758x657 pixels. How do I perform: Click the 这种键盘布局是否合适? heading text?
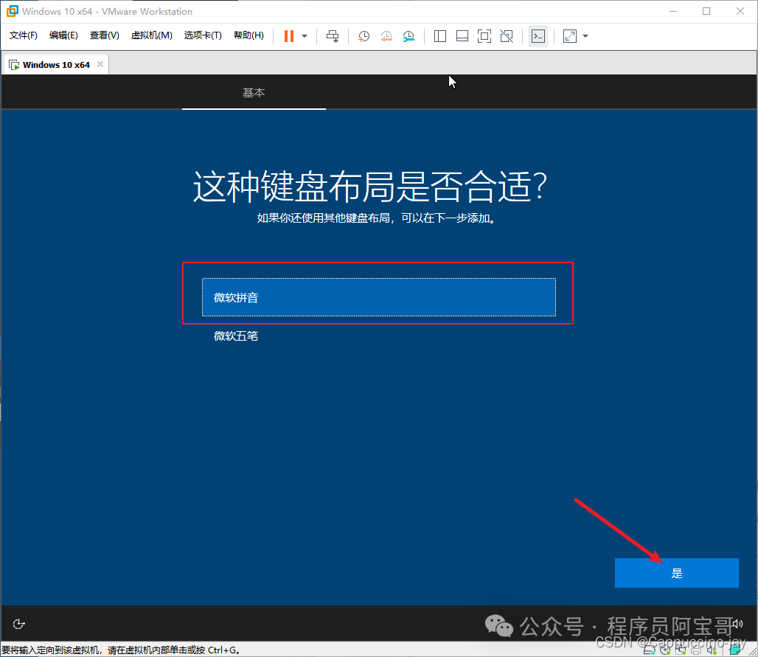click(x=370, y=187)
